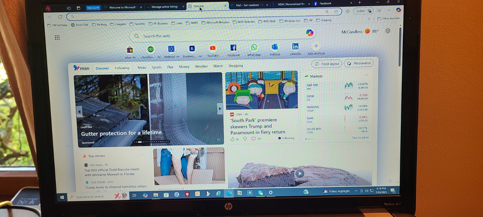Open the apps grid launcher icon
The height and width of the screenshot is (217, 483).
[57, 38]
